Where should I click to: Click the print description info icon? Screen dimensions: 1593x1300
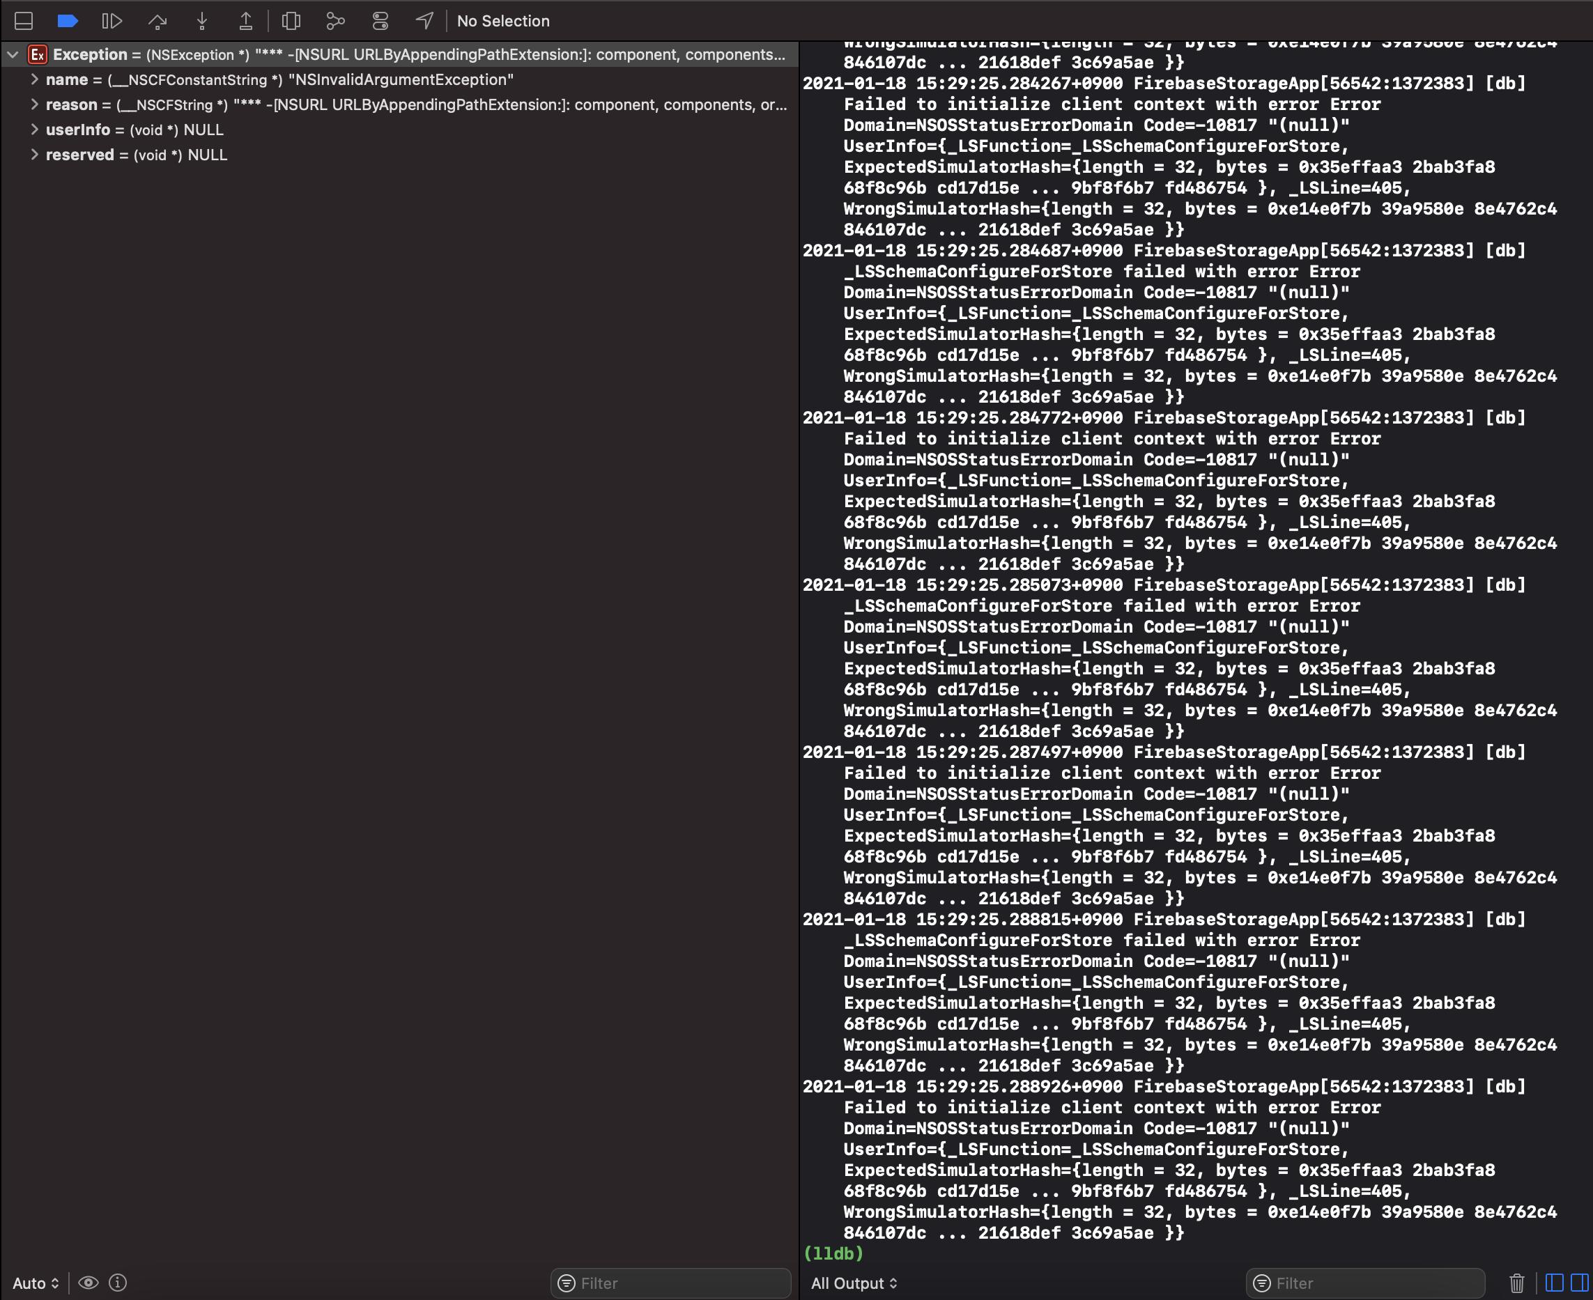pyautogui.click(x=118, y=1283)
